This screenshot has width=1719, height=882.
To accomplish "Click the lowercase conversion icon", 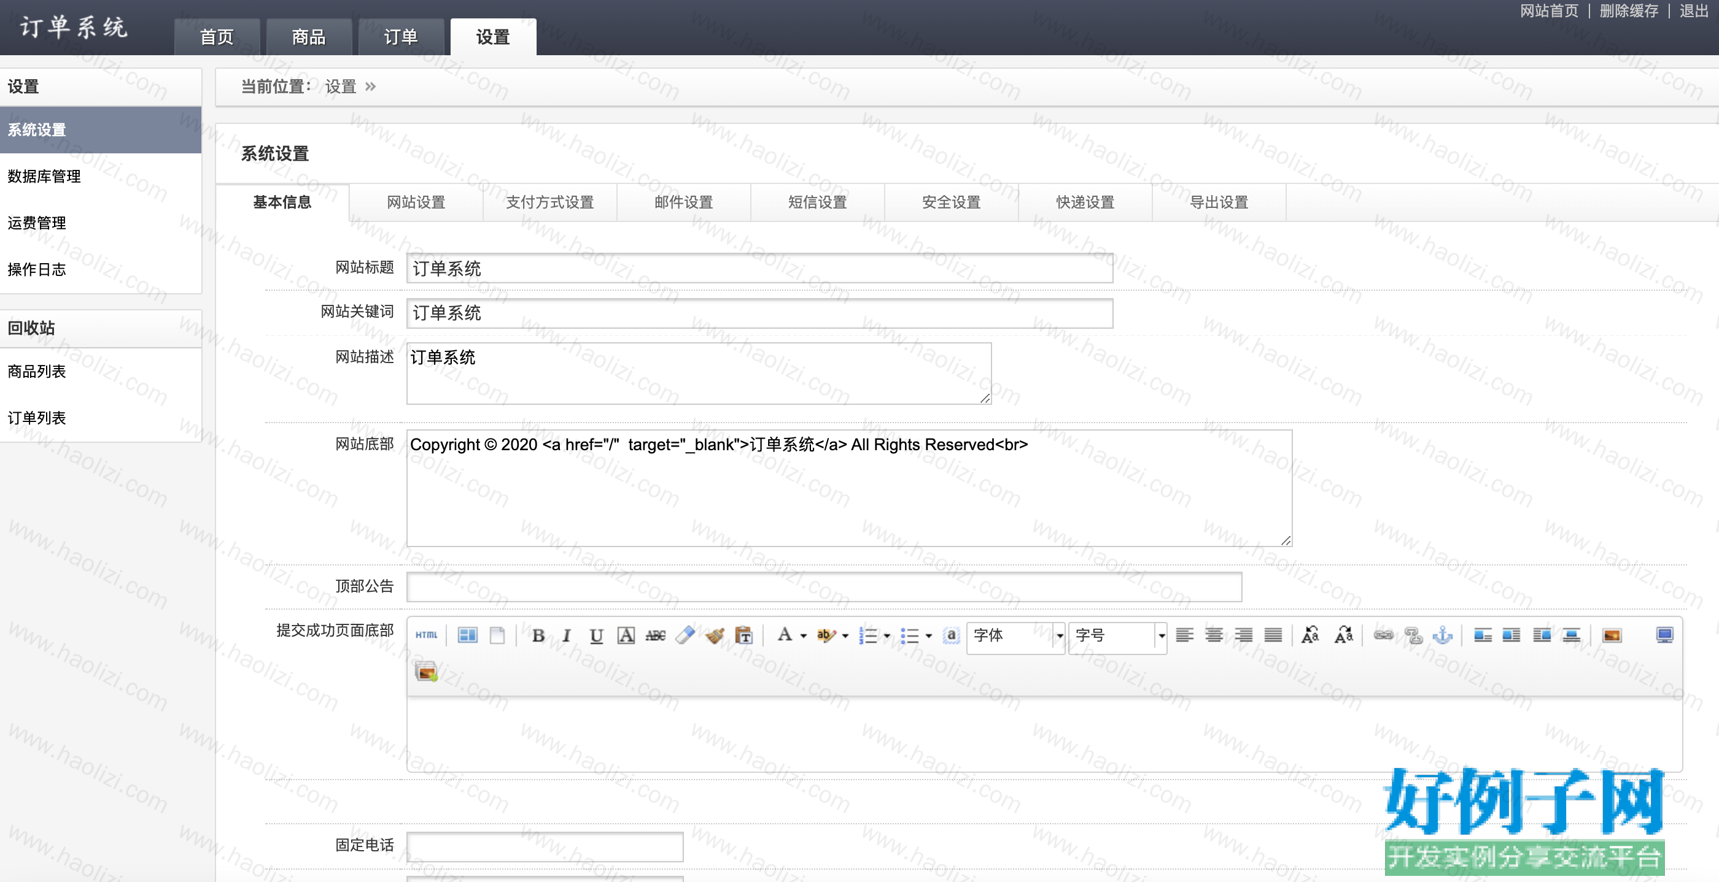I will 1343,635.
